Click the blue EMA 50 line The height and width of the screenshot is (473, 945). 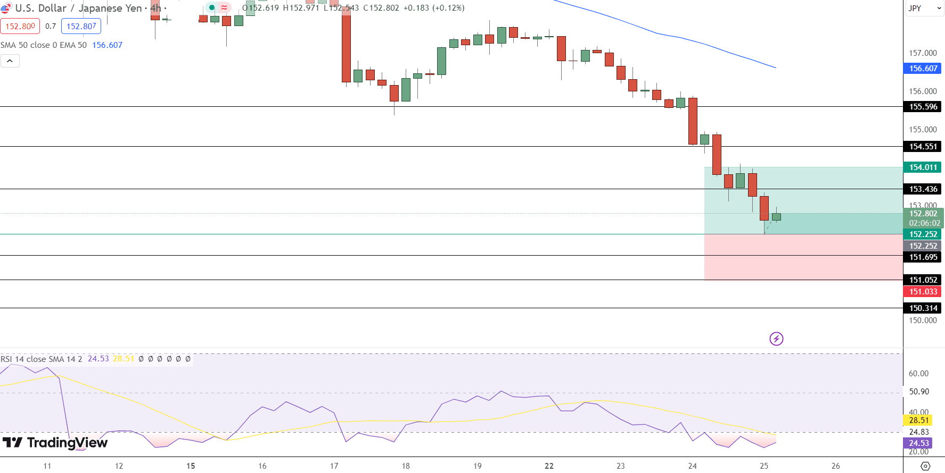point(665,35)
